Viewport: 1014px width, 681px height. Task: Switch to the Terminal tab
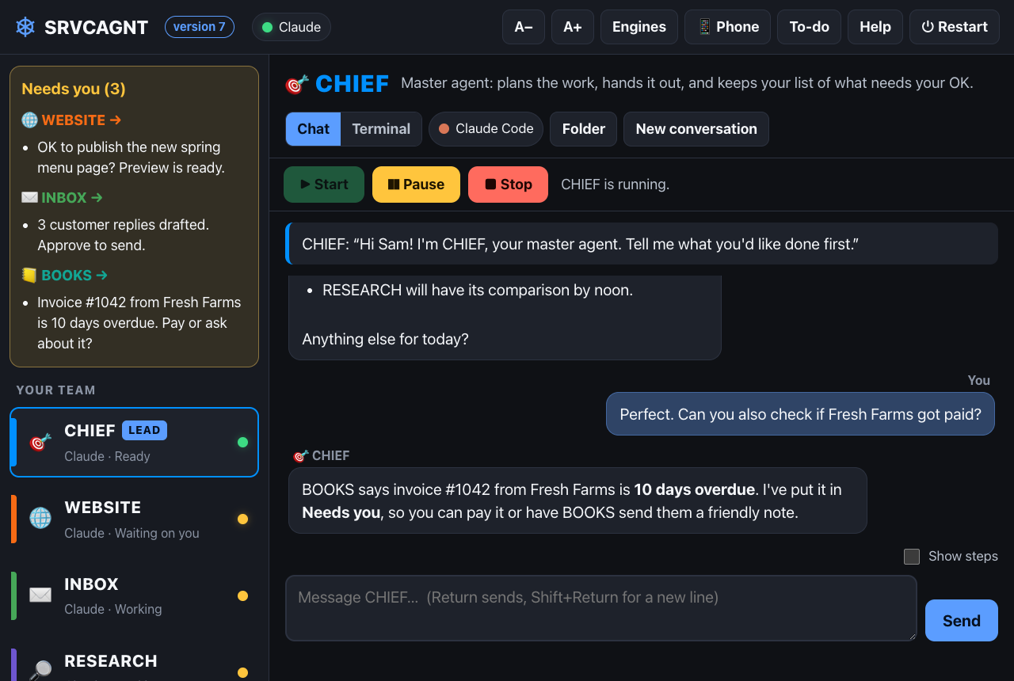(x=381, y=129)
